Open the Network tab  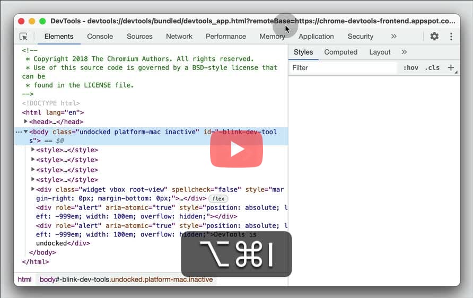coord(179,37)
